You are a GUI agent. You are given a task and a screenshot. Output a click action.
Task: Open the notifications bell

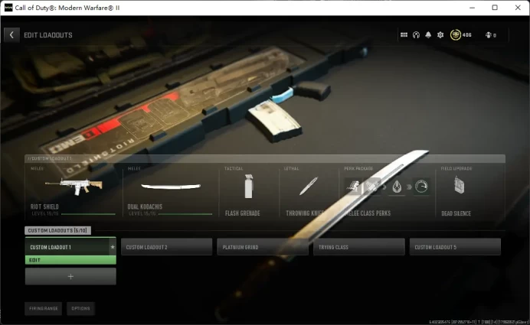[428, 34]
